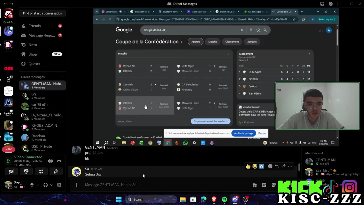Open the Discord inbox icon
364x205 pixels.
coord(322,4)
